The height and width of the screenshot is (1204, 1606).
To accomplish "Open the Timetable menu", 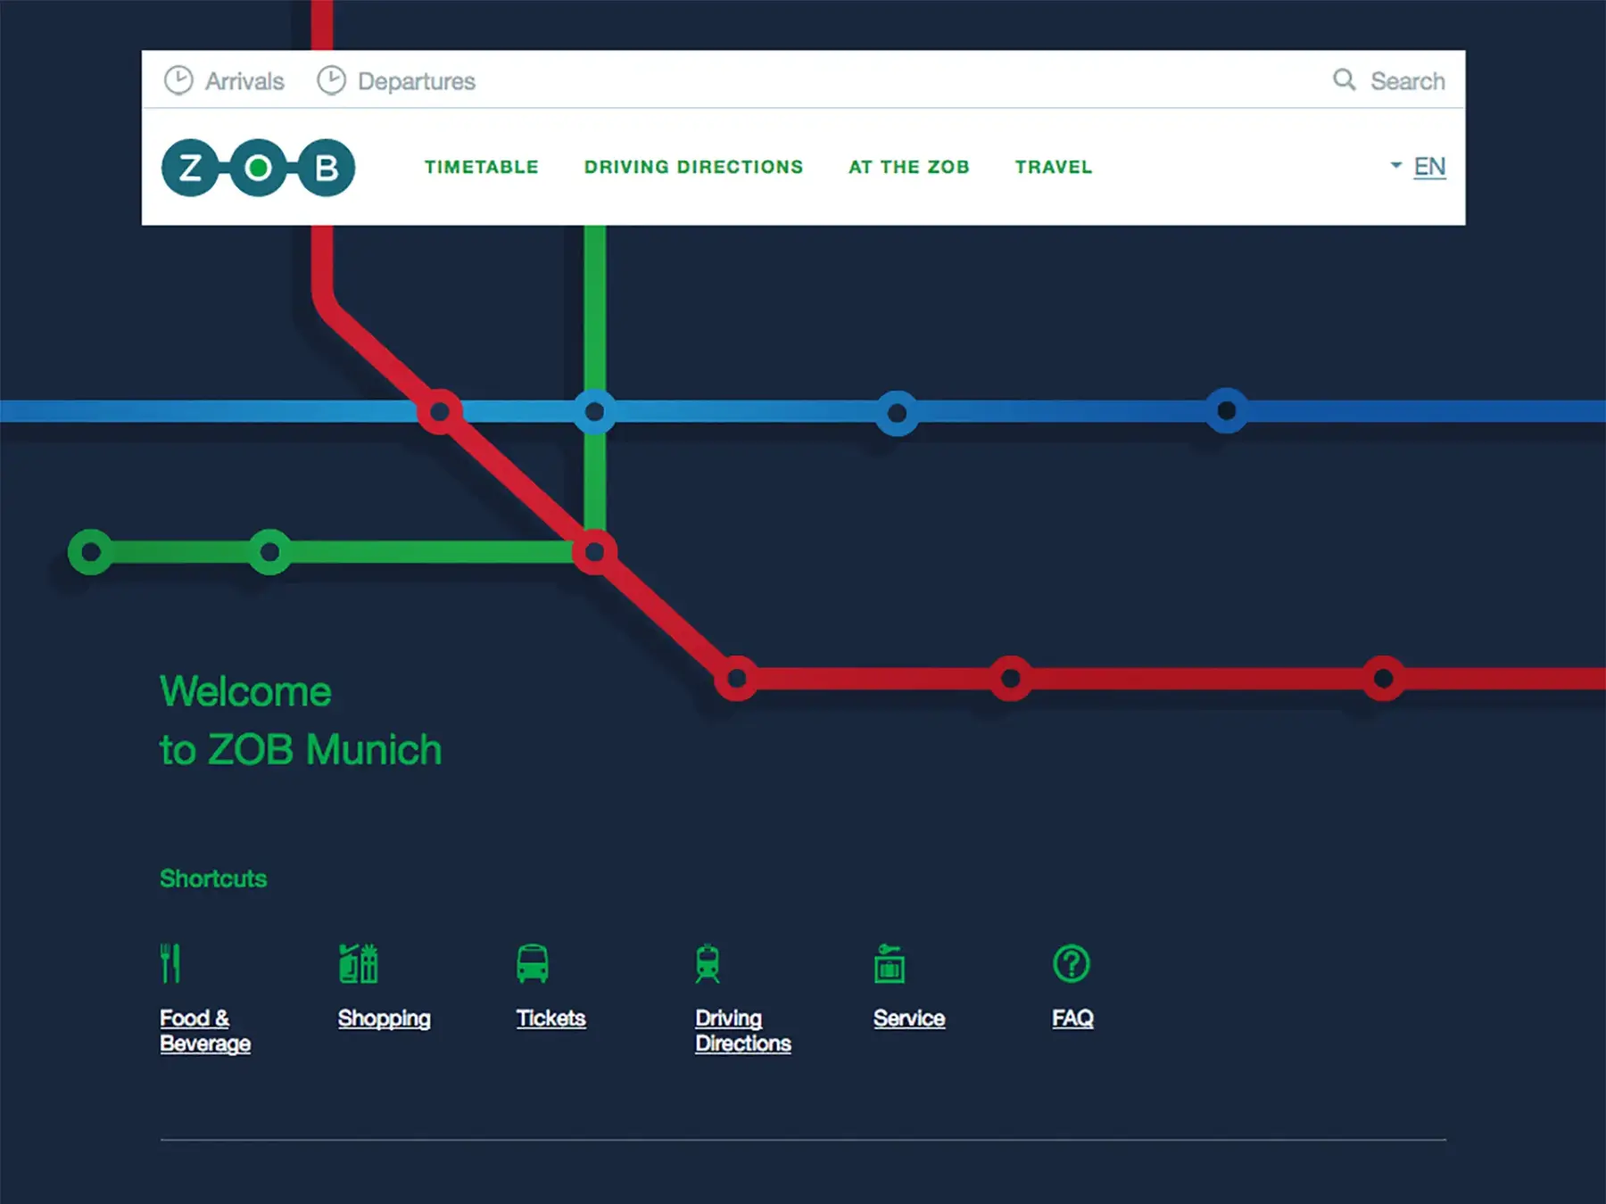I will (x=482, y=168).
